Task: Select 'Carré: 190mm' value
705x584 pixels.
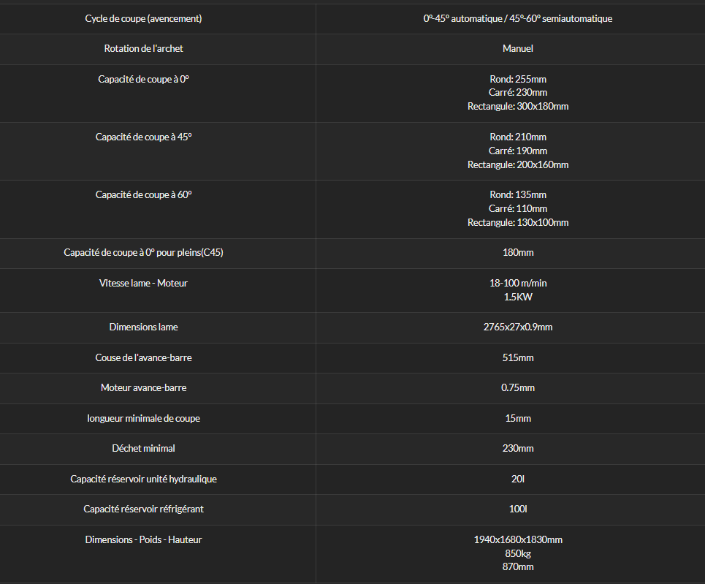Action: 517,151
